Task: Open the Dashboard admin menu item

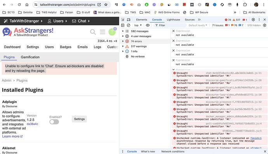Action: pos(12,47)
